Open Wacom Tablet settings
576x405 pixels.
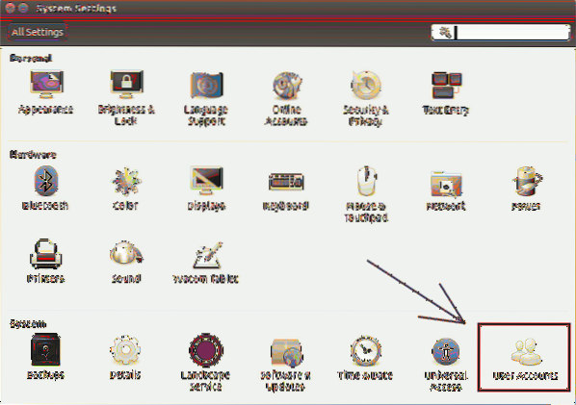pyautogui.click(x=206, y=262)
